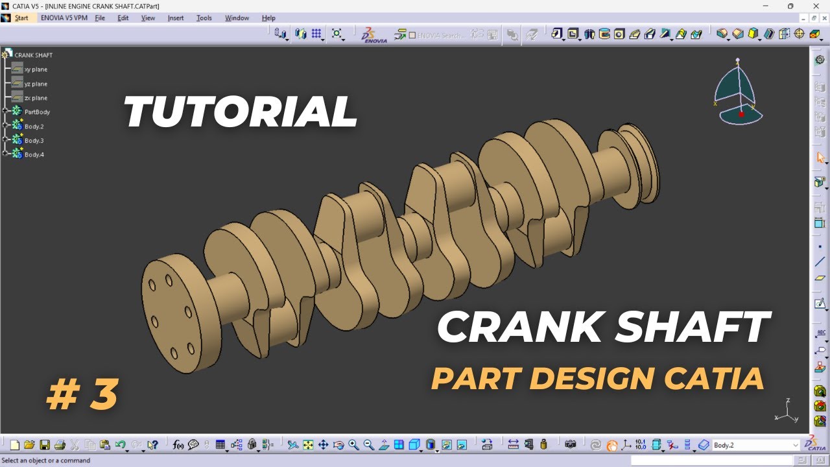830x467 pixels.
Task: Click the Line tool on the right toolbar
Action: pyautogui.click(x=820, y=262)
